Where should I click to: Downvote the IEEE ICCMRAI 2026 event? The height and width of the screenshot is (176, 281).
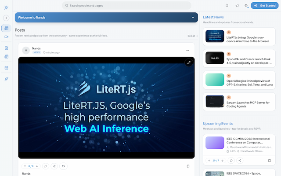223,161
